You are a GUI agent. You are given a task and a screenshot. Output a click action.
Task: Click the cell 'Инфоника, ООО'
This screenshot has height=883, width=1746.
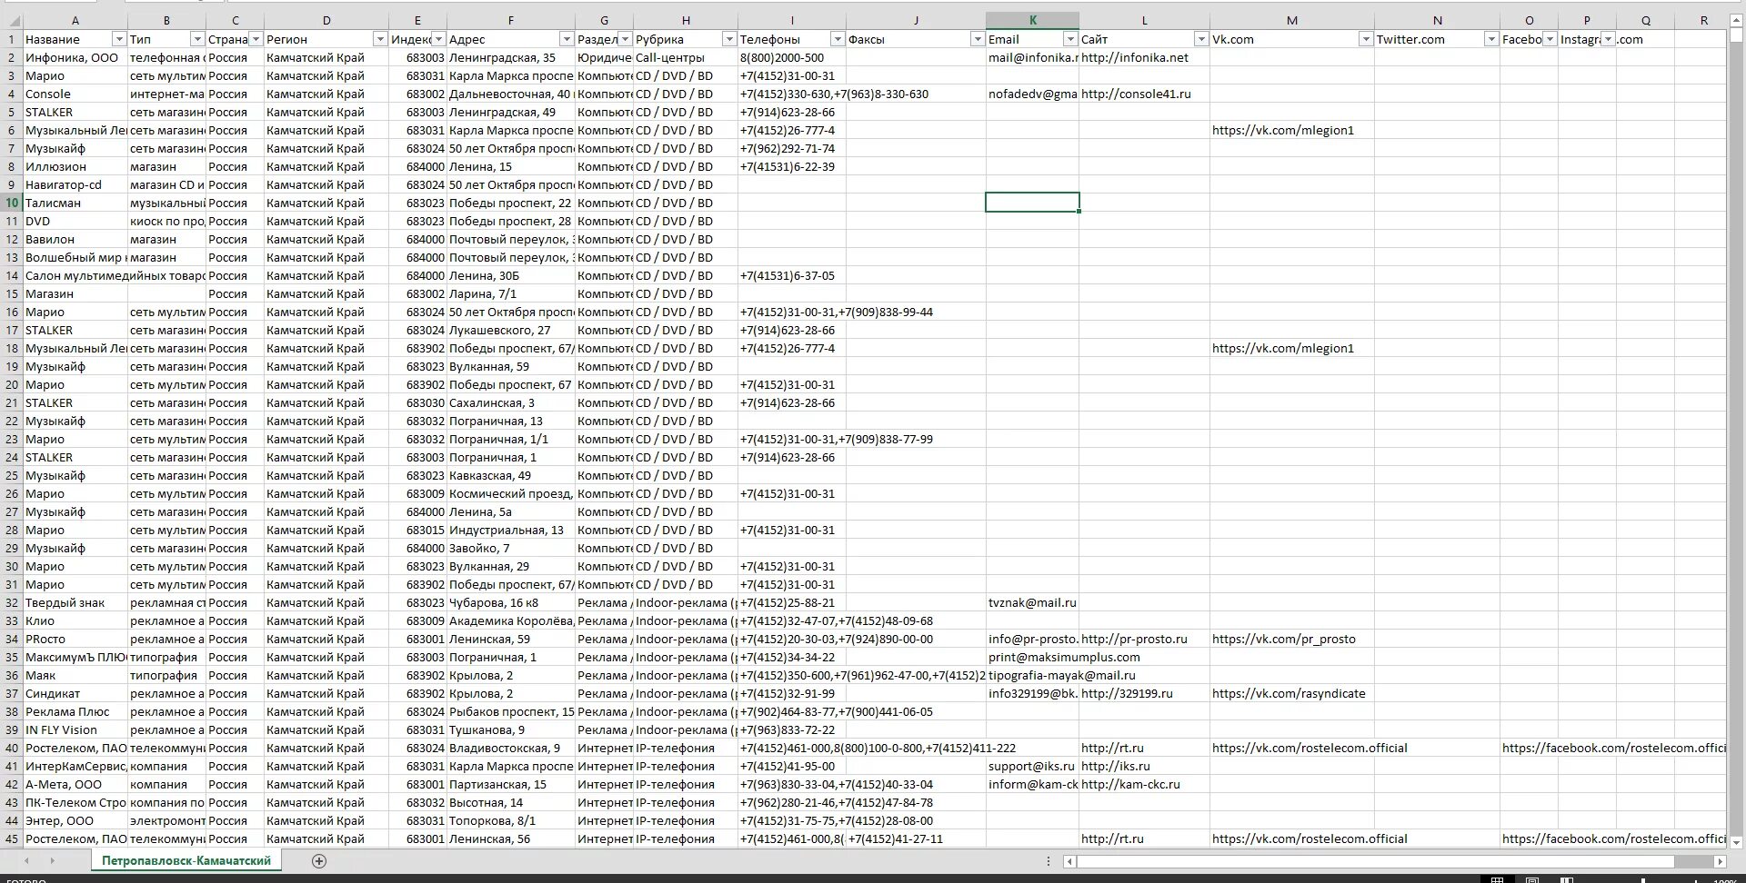[x=75, y=57]
